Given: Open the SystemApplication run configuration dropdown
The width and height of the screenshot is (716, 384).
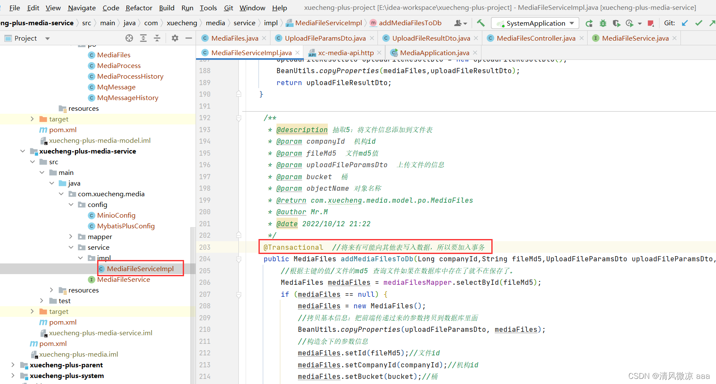Looking at the screenshot, I should point(535,23).
